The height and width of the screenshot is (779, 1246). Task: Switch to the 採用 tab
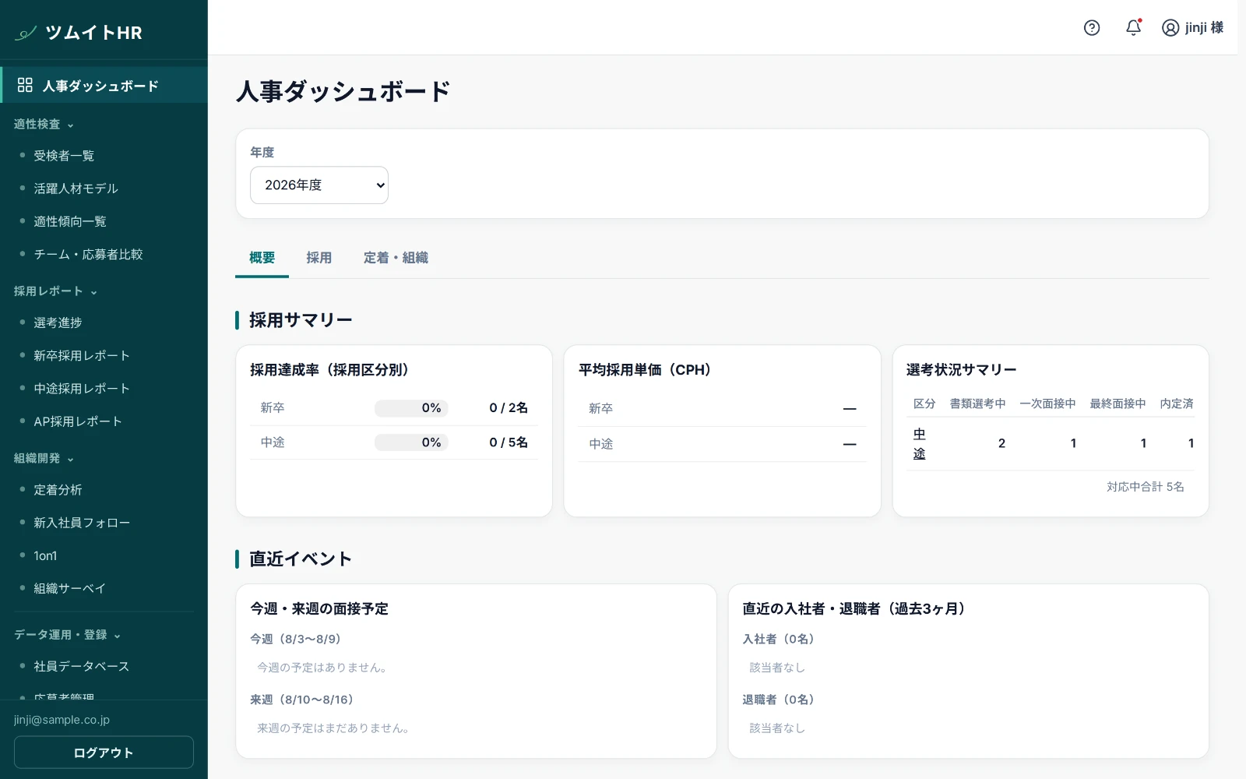tap(319, 258)
